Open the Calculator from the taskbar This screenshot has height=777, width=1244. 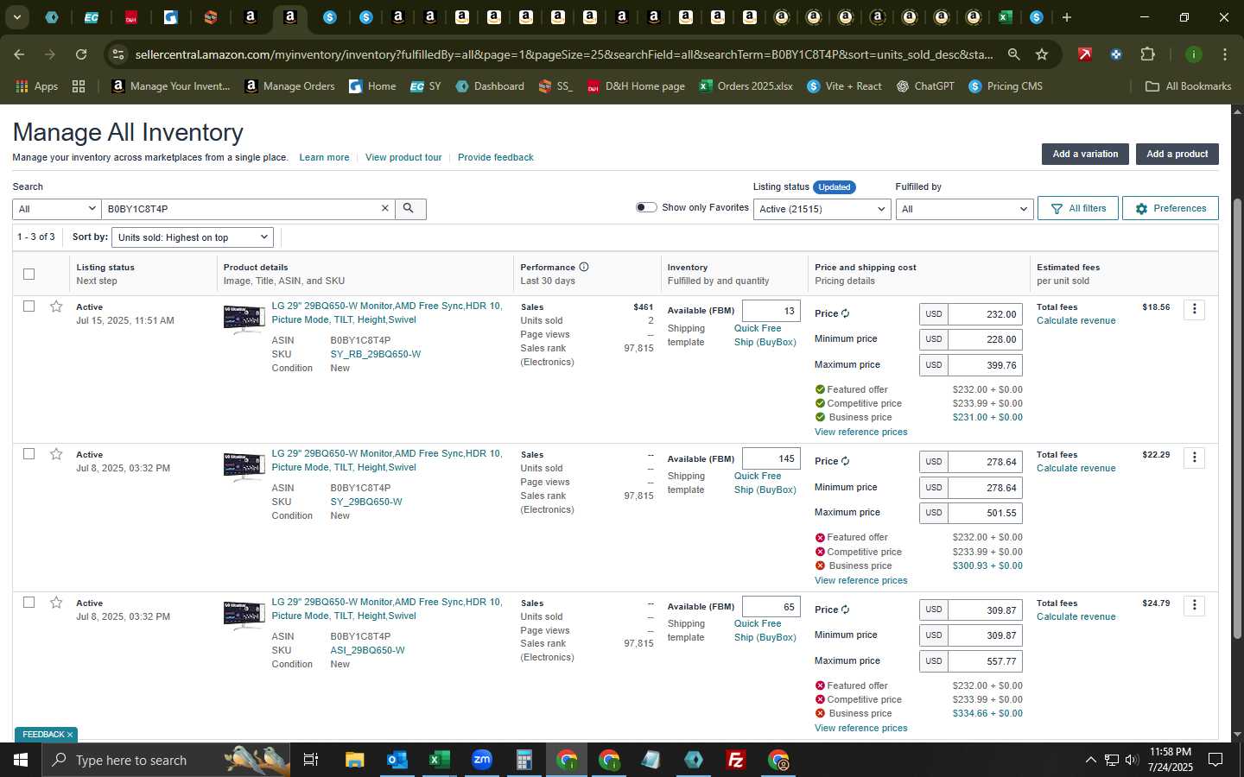[x=524, y=760]
